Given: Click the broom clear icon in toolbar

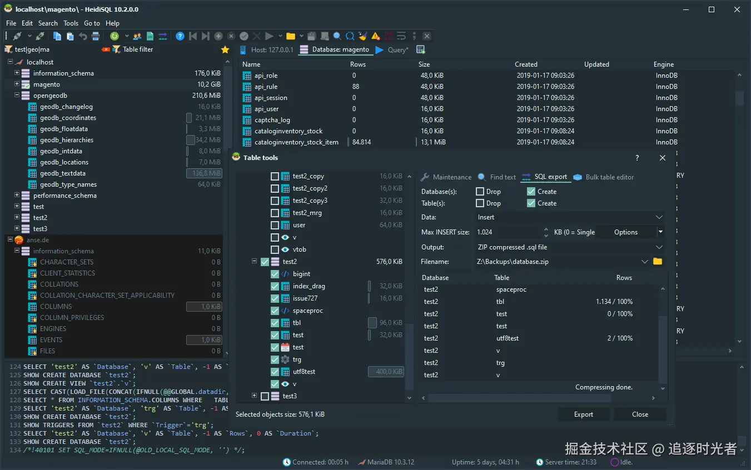Looking at the screenshot, I should click(362, 36).
